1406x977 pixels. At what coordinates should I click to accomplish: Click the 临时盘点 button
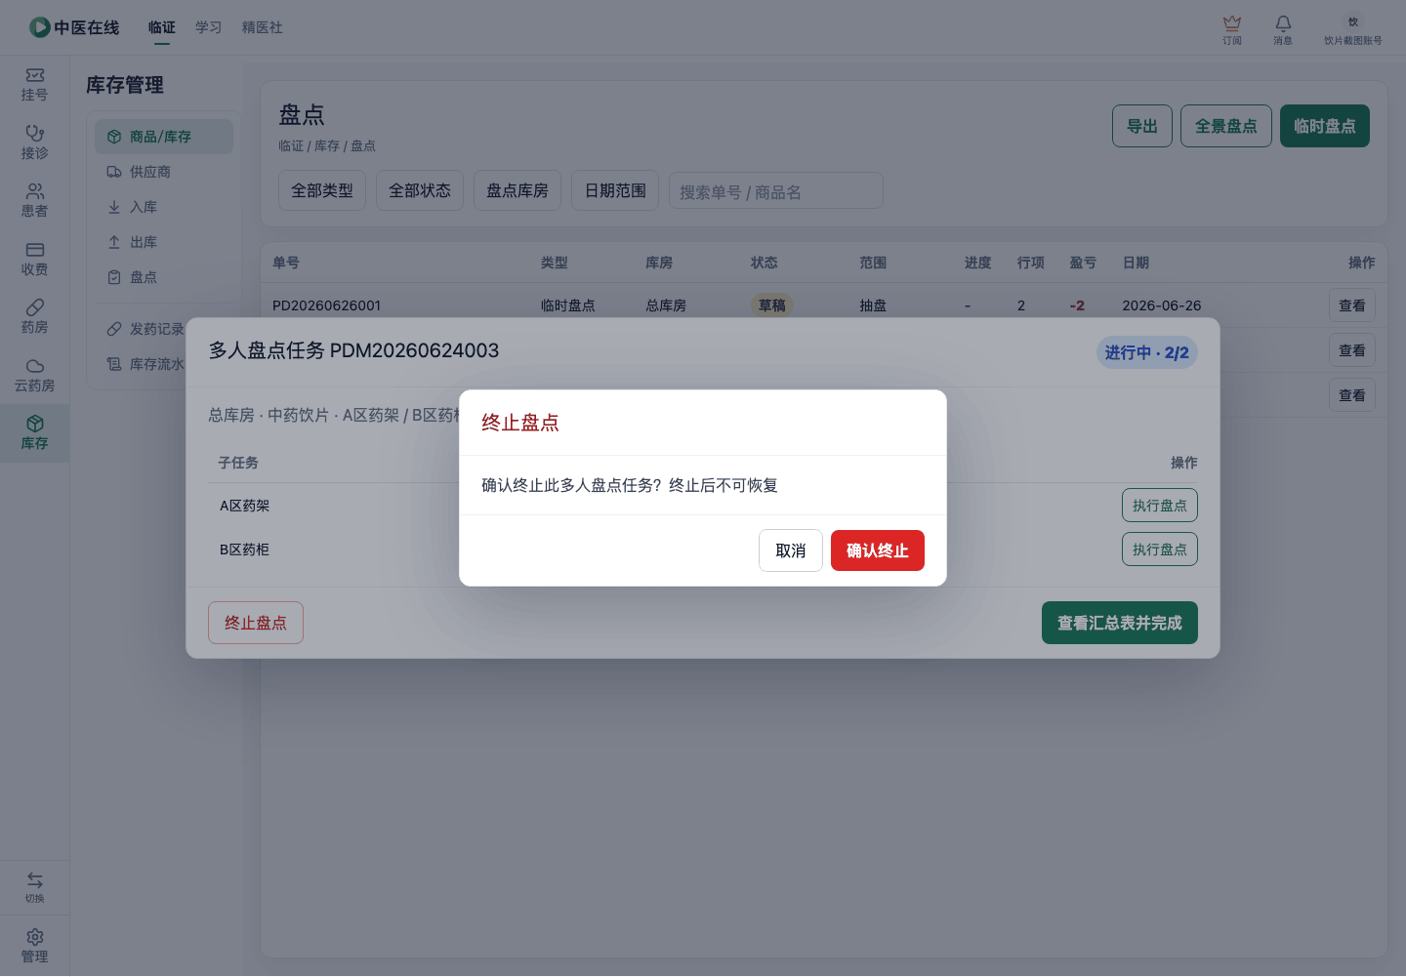pos(1325,126)
